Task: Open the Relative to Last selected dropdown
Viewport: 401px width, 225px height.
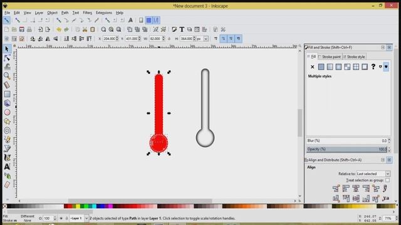Action: [373, 174]
